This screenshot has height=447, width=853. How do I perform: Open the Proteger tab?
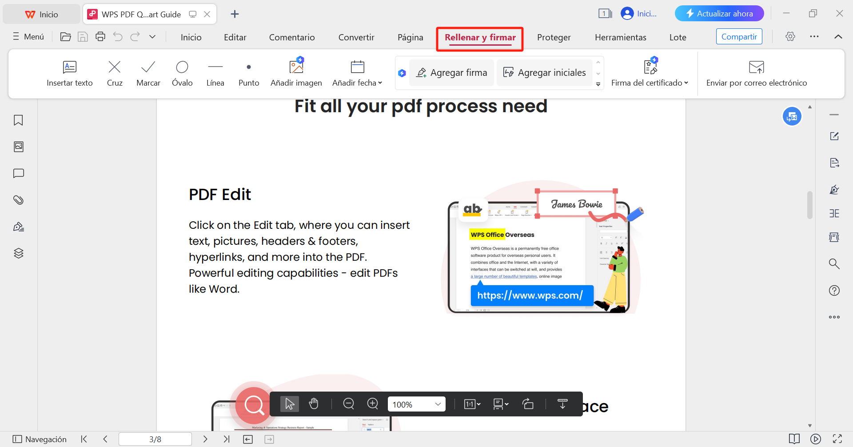coord(554,37)
